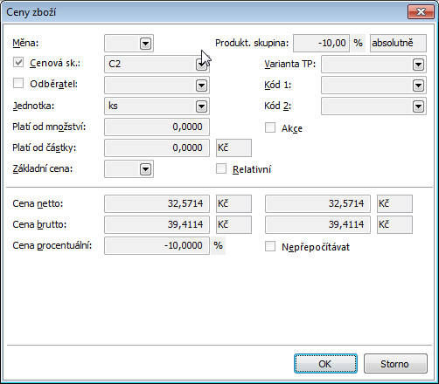Expand the Kód 2 dropdown
Viewport: 439px width, 384px height.
(x=418, y=106)
